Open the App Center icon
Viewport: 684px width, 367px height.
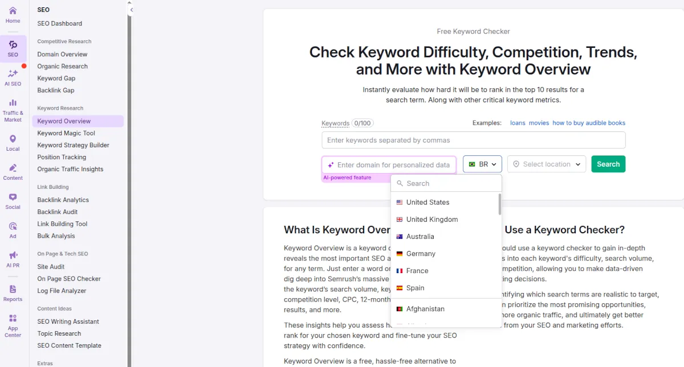(x=13, y=325)
